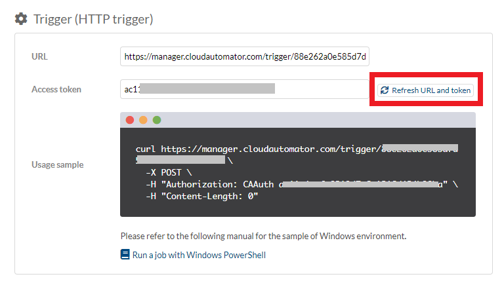The width and height of the screenshot is (504, 285).
Task: Click the Authorization header line in code
Action: (302, 184)
